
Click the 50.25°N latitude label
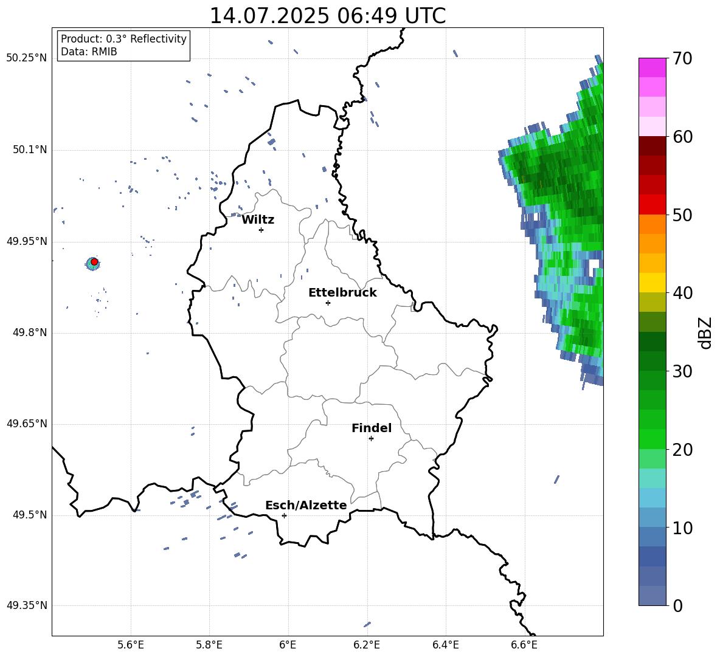pyautogui.click(x=27, y=58)
